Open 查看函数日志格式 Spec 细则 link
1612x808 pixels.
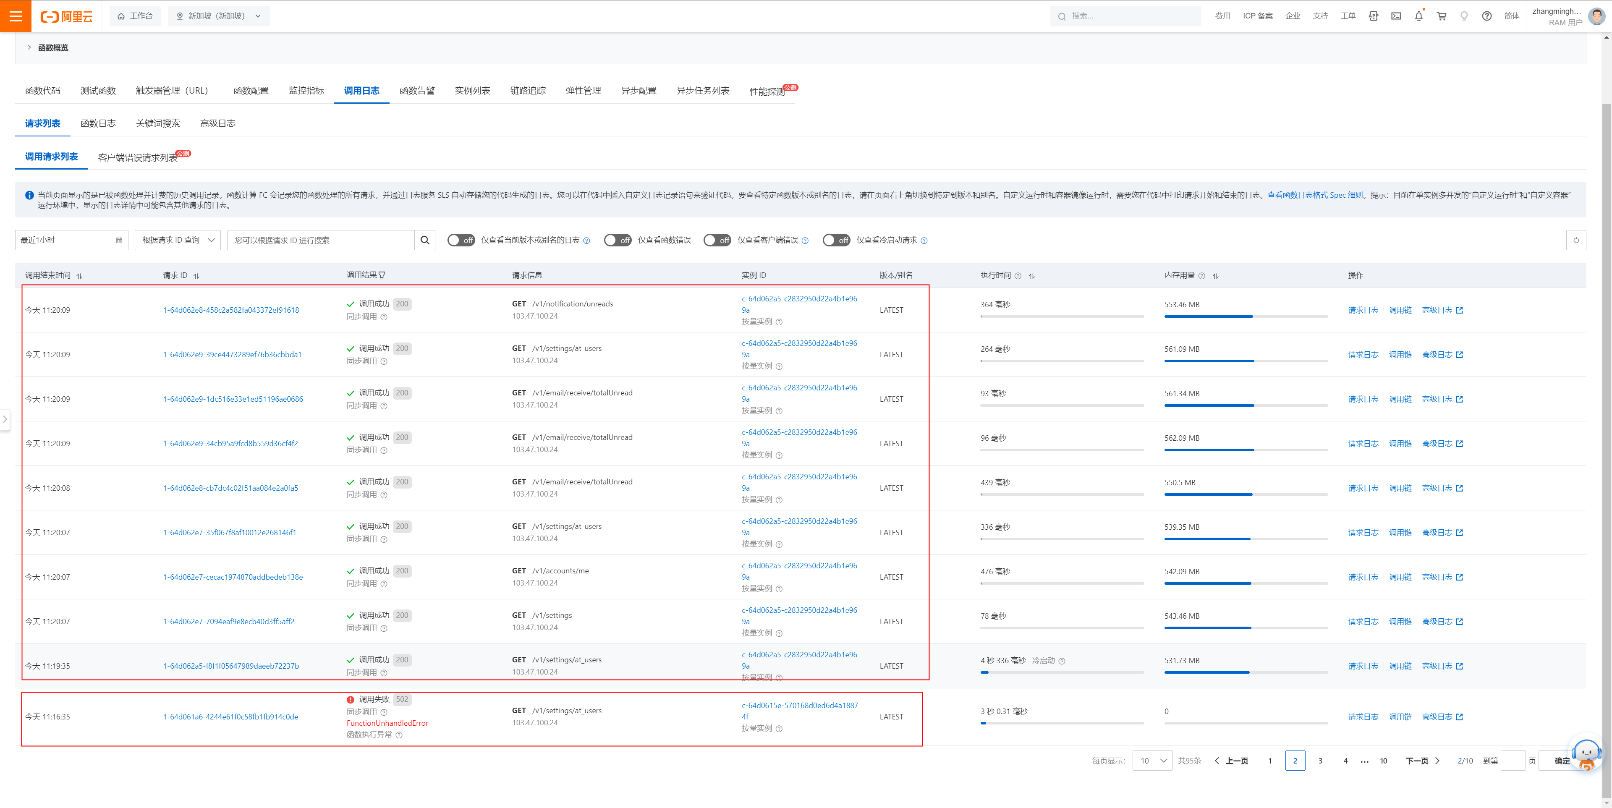(x=1315, y=195)
